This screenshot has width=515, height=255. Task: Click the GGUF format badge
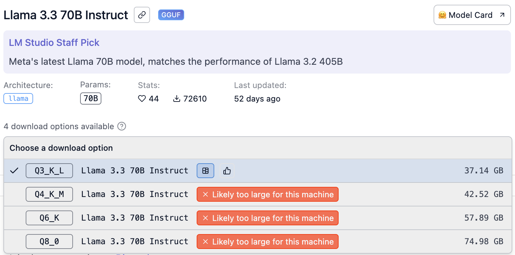[x=171, y=15]
